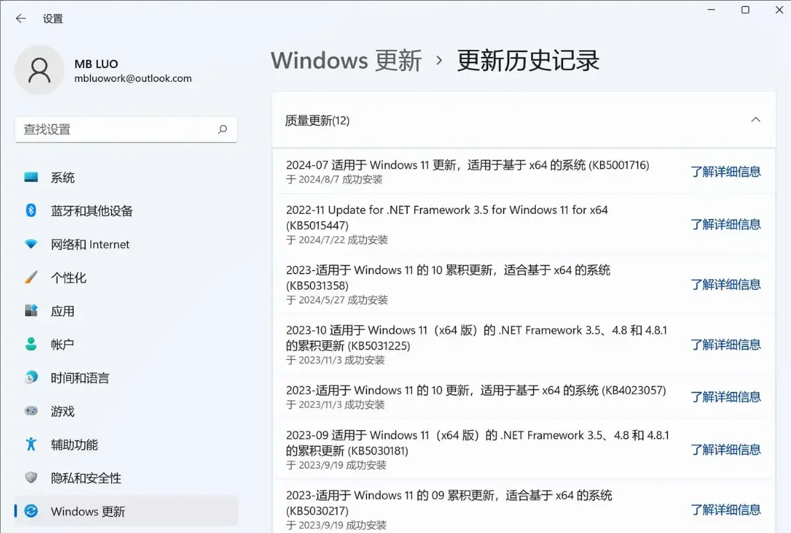Open 了解详细信息 for KB5031358

tap(726, 284)
